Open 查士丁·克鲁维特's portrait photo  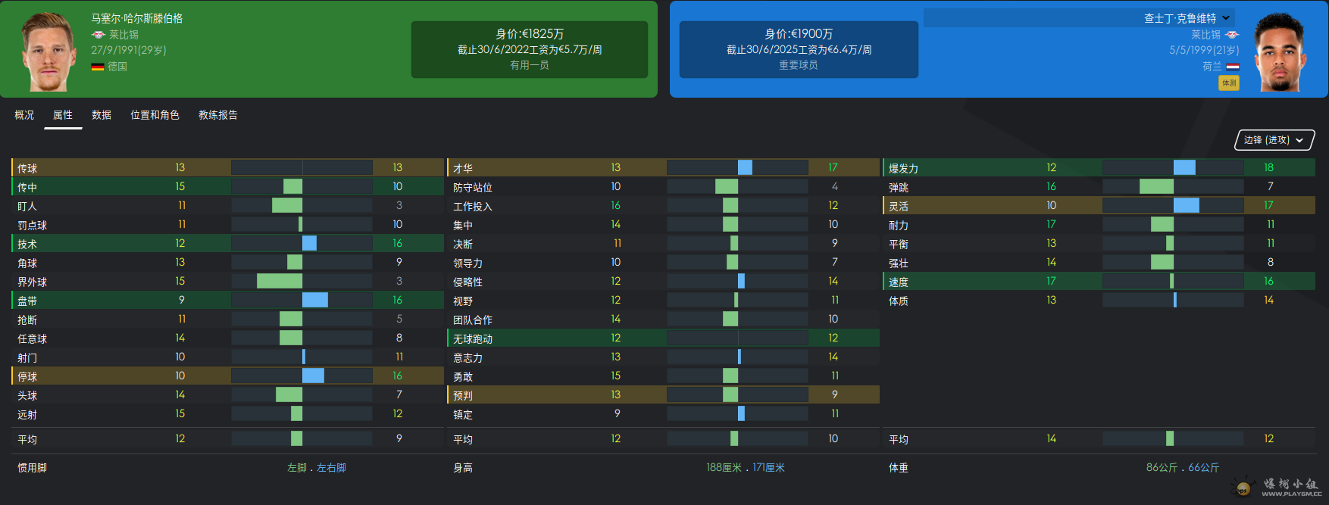1281,51
